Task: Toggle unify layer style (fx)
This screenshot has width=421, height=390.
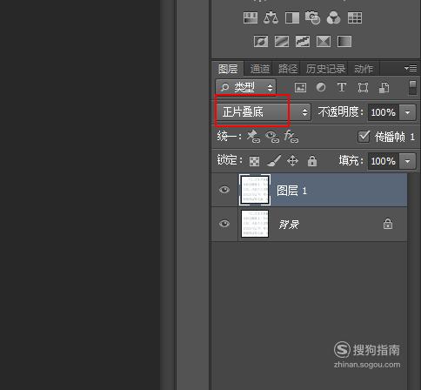Action: coord(291,136)
